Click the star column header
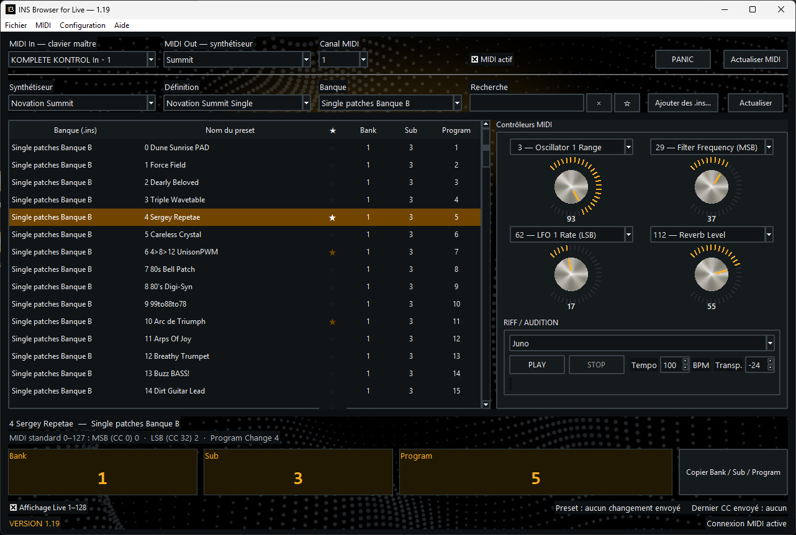The width and height of the screenshot is (796, 535). coord(333,130)
